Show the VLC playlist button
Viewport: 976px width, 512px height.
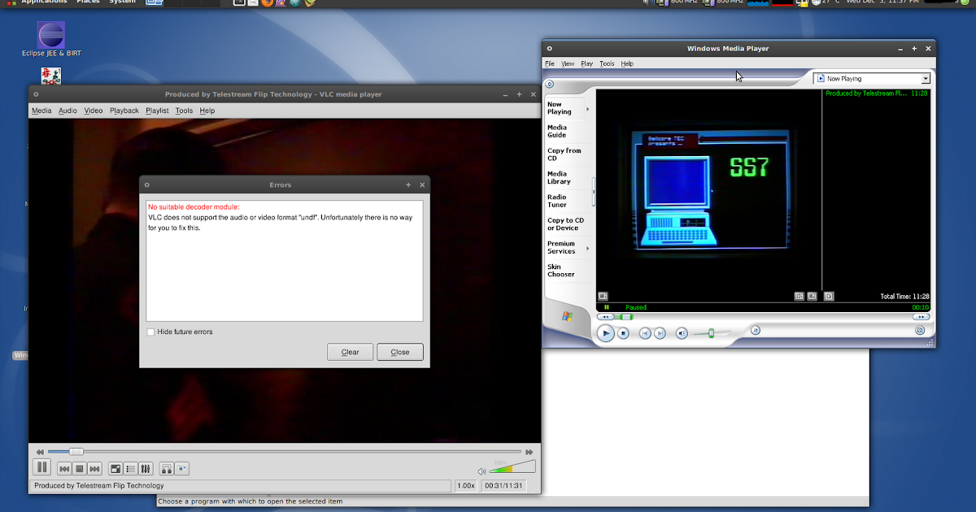click(131, 469)
